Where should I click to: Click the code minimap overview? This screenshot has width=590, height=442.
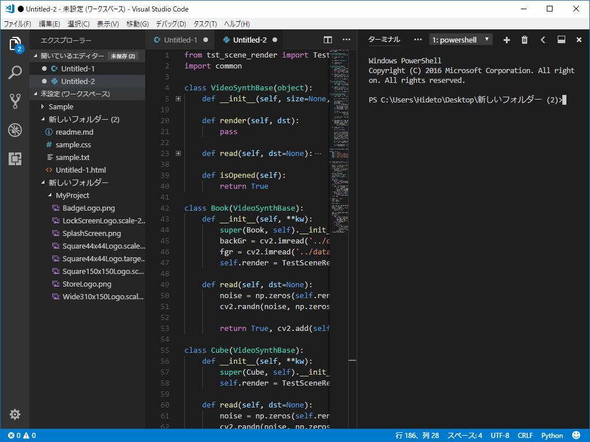tap(339, 141)
